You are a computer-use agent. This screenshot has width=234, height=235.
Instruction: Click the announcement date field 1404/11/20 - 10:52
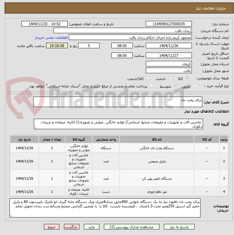[x=45, y=24]
